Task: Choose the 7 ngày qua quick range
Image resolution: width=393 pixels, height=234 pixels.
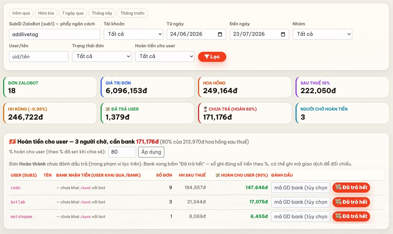Action: coord(73,13)
